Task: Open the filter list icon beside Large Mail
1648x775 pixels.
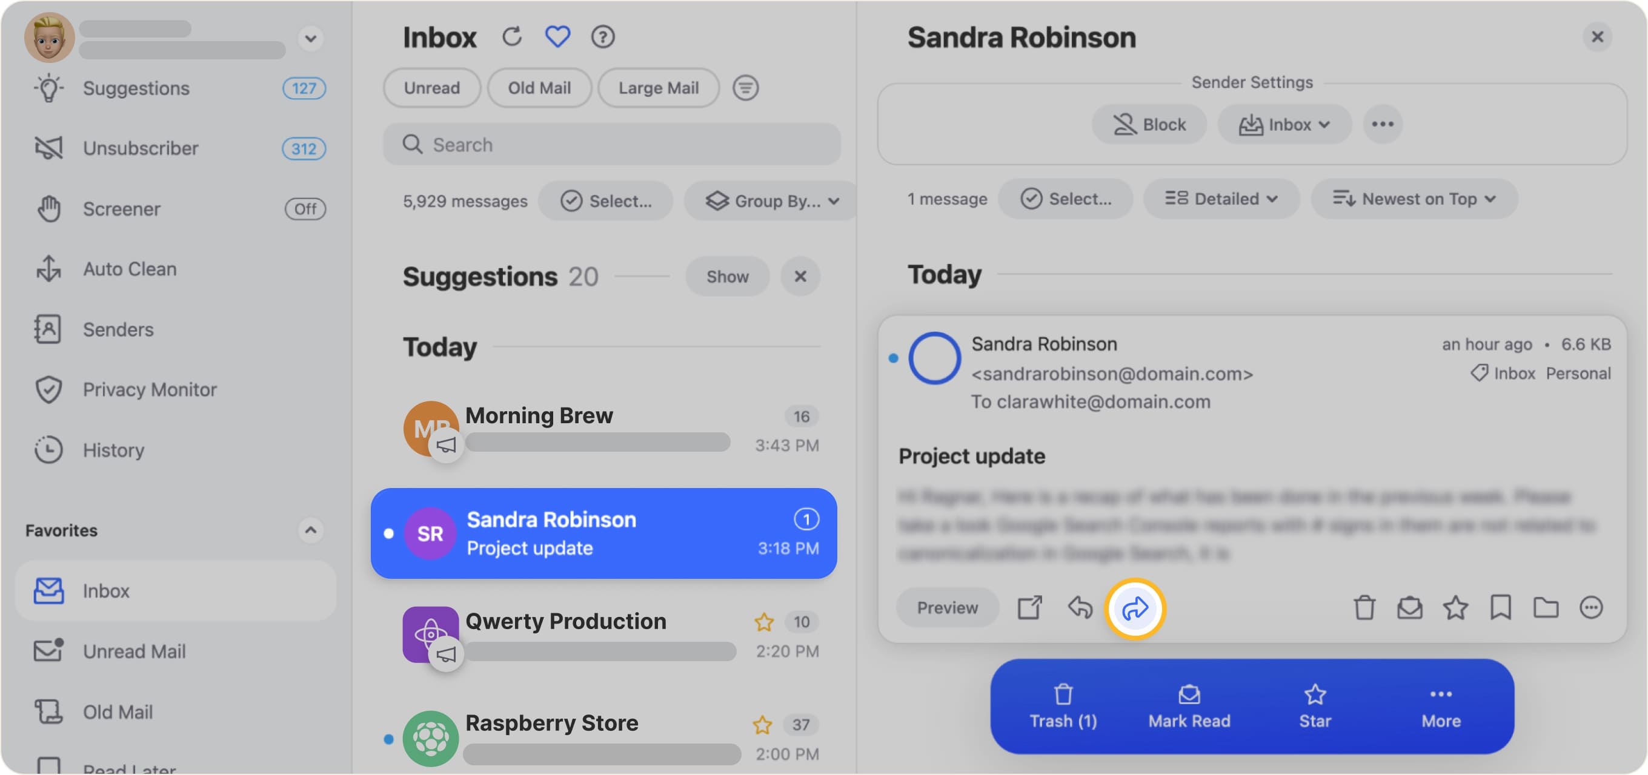Action: coord(745,88)
